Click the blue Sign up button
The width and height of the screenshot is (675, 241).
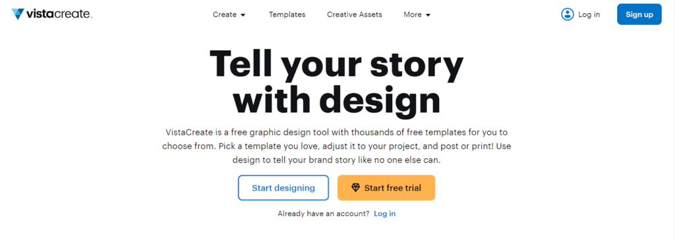639,14
